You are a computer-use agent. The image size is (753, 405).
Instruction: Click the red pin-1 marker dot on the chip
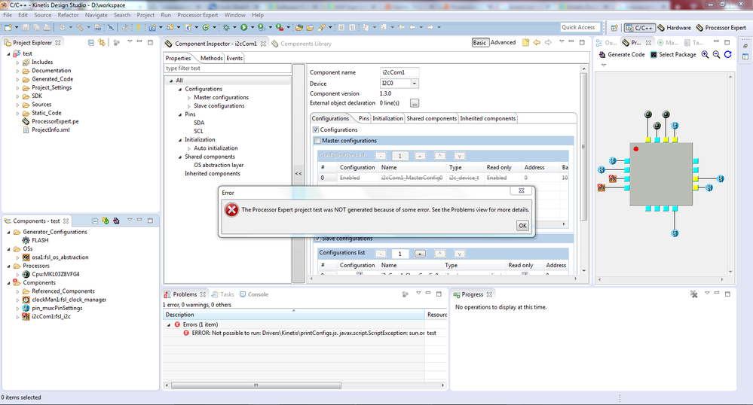[636, 149]
